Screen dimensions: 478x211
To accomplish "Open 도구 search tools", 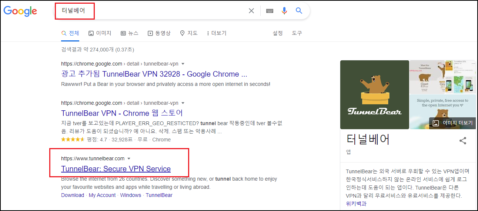I will pyautogui.click(x=297, y=33).
